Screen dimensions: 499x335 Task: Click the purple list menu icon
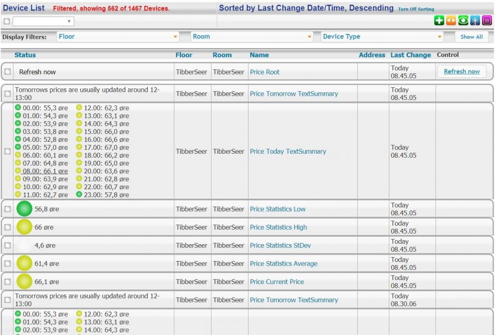(x=487, y=21)
